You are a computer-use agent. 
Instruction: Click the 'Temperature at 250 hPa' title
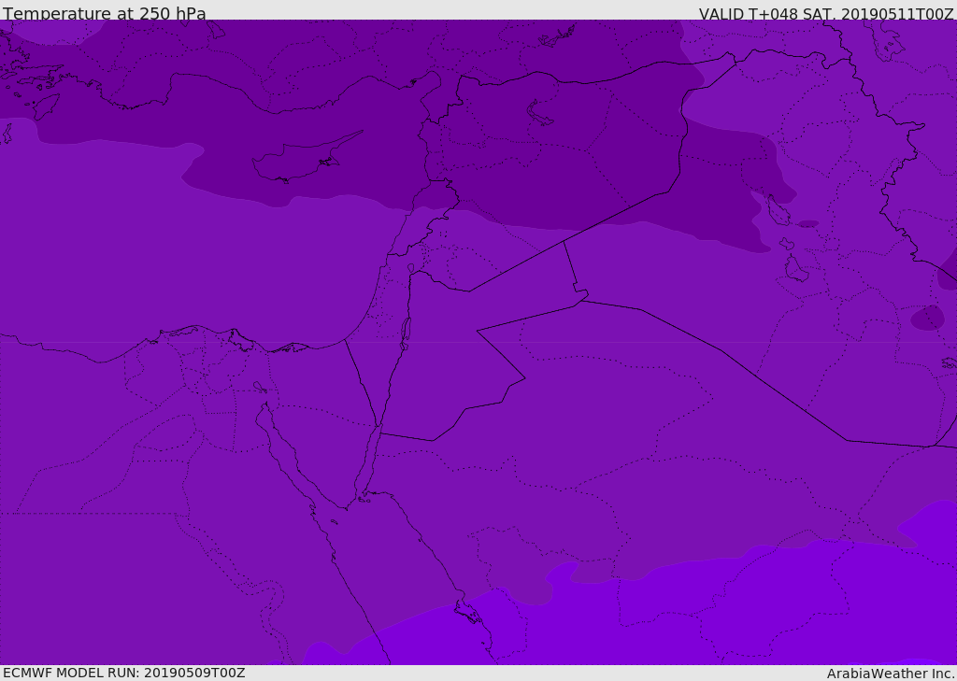pyautogui.click(x=105, y=13)
